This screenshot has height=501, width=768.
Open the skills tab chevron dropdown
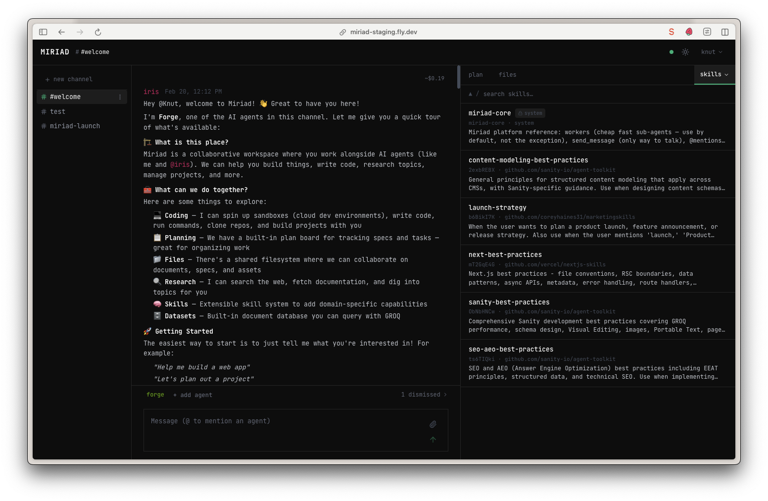(726, 74)
